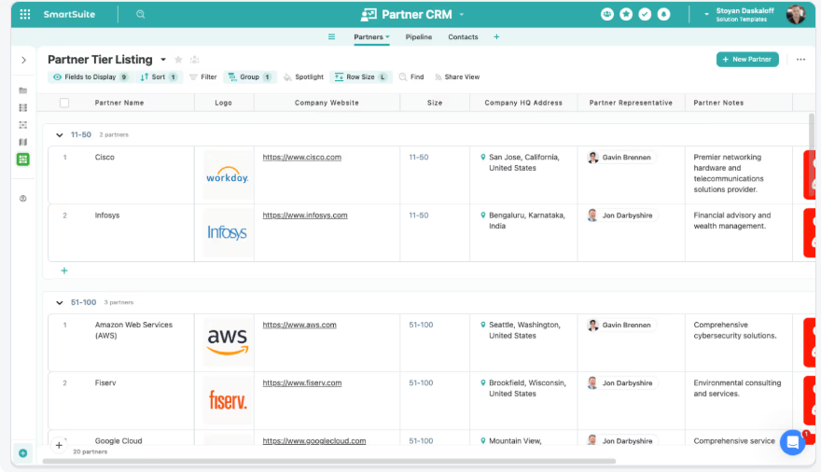Open the three-dot more options menu
Image resolution: width=821 pixels, height=472 pixels.
pyautogui.click(x=800, y=59)
